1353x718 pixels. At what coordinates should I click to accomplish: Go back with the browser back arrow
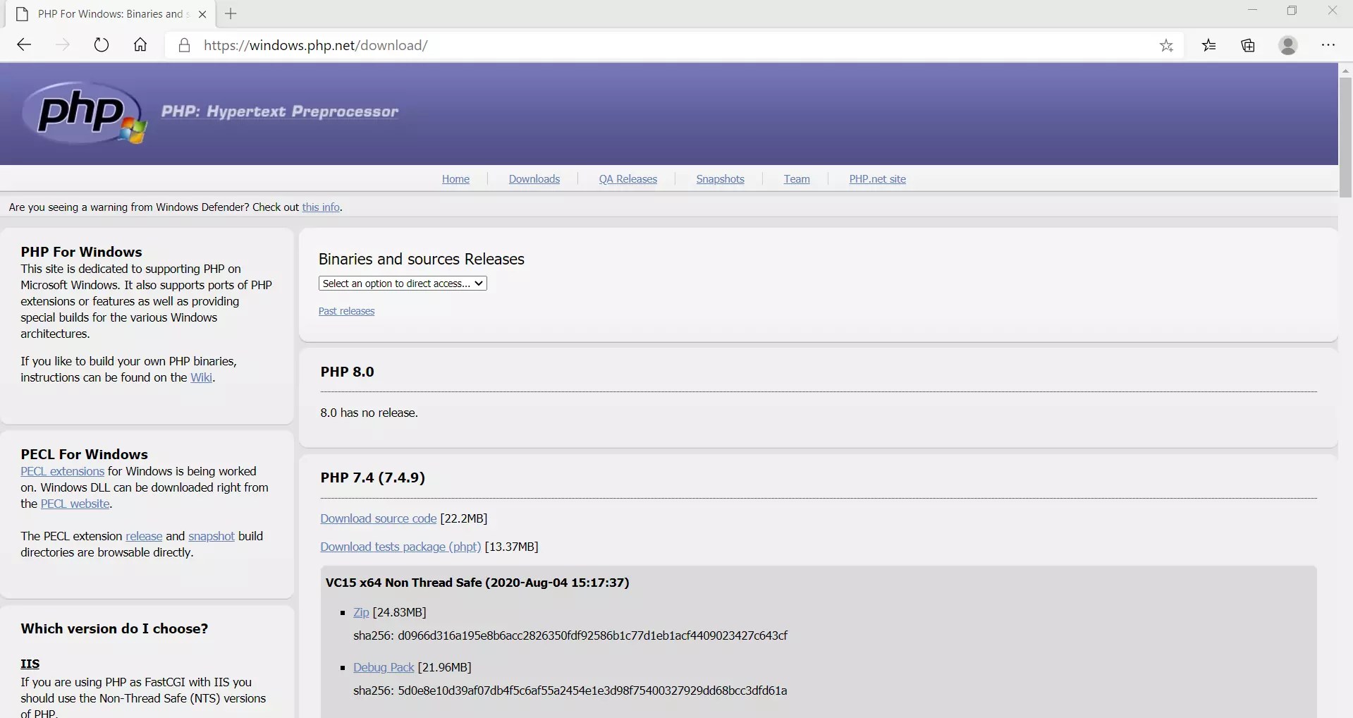coord(24,45)
